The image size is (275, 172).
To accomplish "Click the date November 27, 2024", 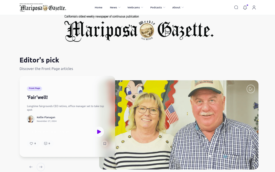I will (x=47, y=121).
